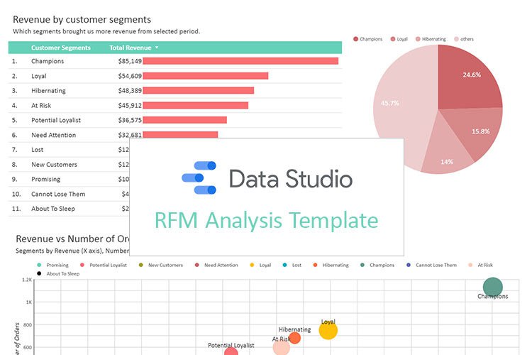
Task: Click the Loyal revenue bar
Action: pyautogui.click(x=206, y=76)
